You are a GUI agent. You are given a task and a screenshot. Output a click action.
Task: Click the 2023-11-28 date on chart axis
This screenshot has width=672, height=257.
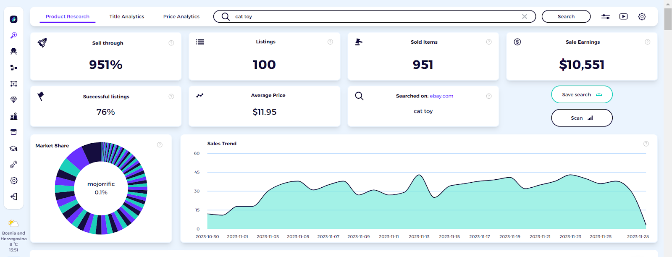(x=638, y=236)
